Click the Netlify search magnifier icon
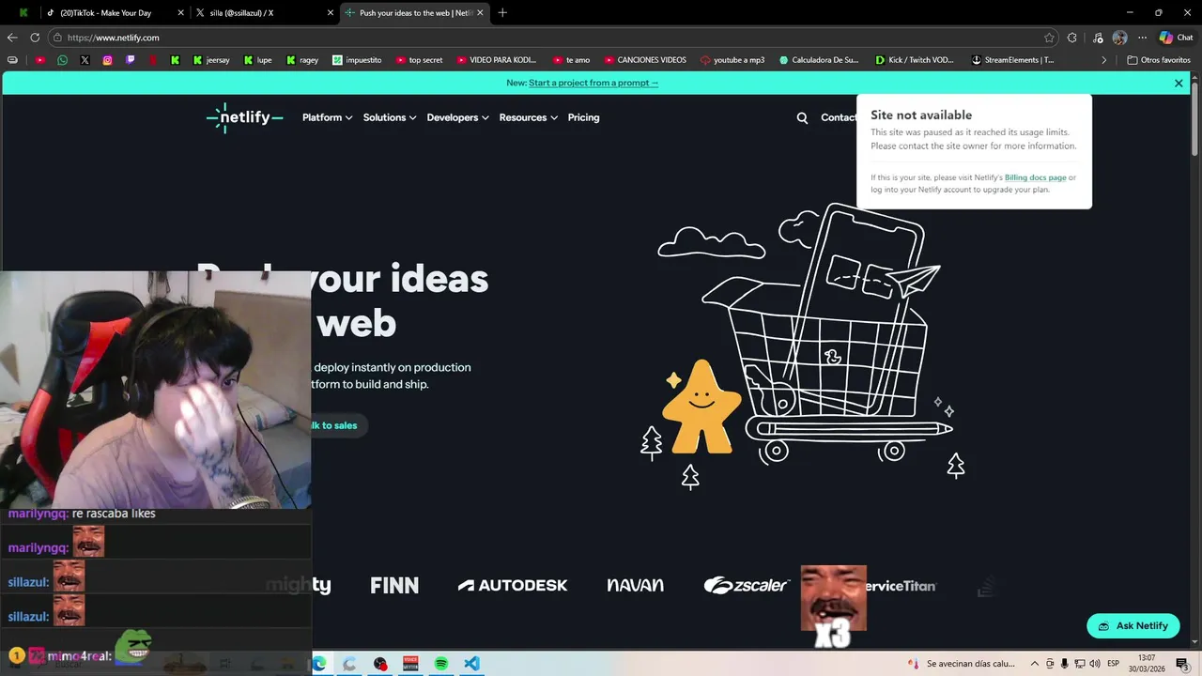The image size is (1202, 676). pyautogui.click(x=802, y=117)
